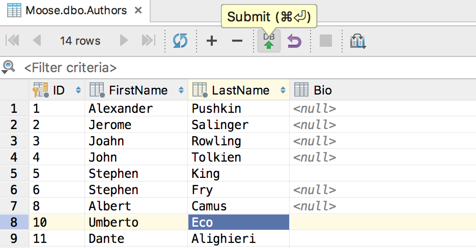
Task: Select row number 1 header
Action: (x=14, y=109)
